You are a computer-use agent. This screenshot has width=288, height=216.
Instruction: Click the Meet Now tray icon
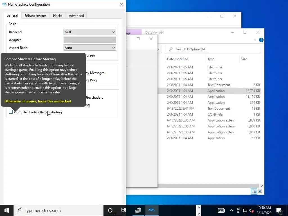pyautogui.click(x=238, y=210)
